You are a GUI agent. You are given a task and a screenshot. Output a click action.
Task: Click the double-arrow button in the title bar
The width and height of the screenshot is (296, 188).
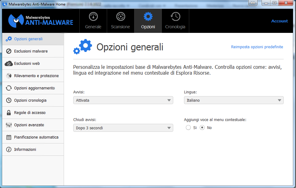click(x=253, y=3)
